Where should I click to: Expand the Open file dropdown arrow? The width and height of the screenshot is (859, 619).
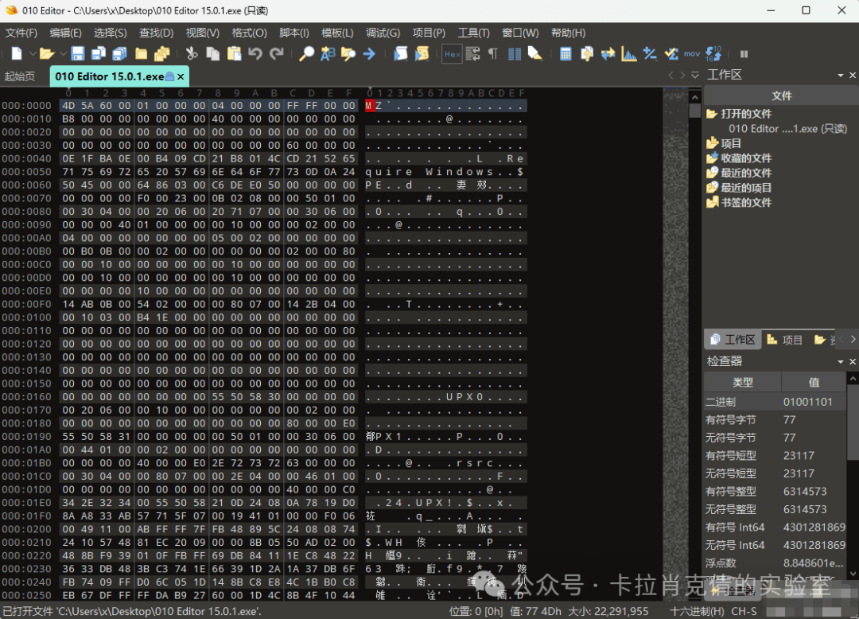(62, 53)
